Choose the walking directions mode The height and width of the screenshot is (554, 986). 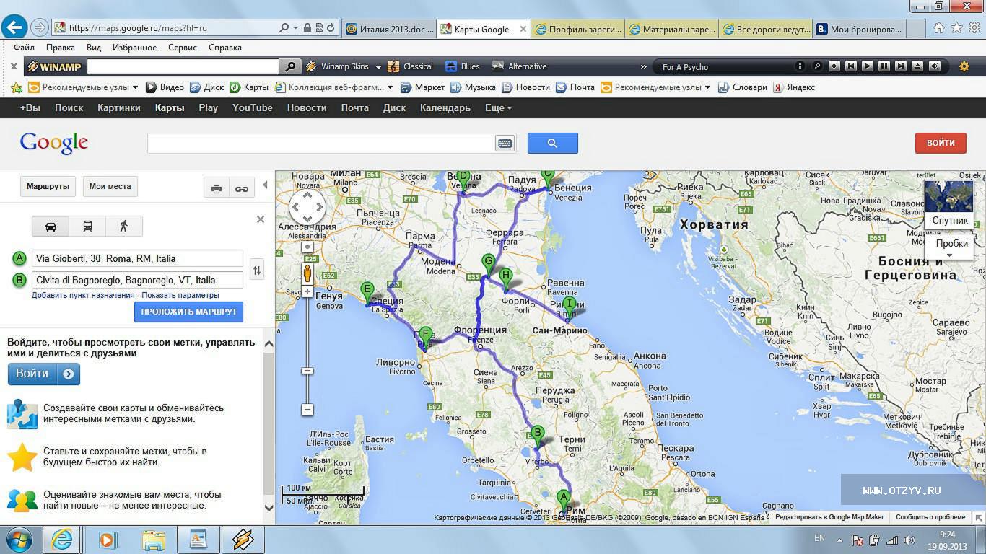(x=123, y=227)
